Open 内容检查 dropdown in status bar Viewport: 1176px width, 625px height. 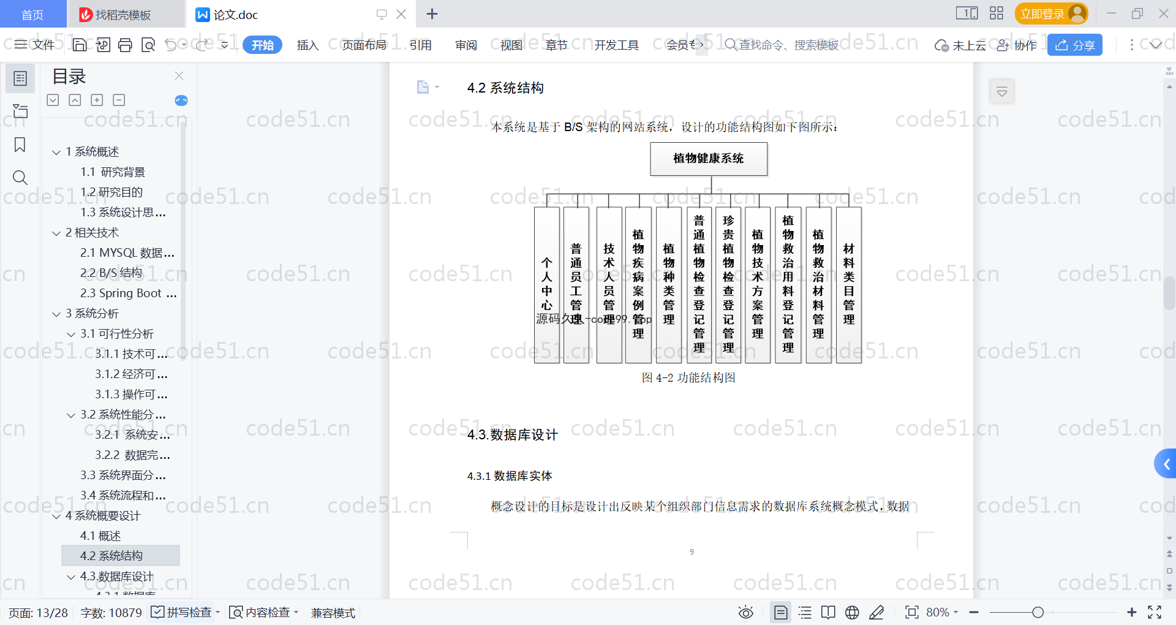(264, 612)
